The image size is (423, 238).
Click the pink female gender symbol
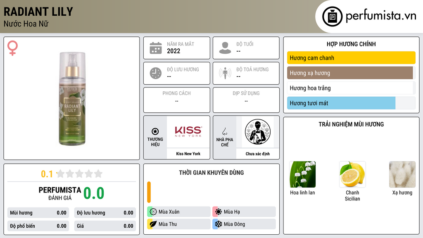point(12,48)
